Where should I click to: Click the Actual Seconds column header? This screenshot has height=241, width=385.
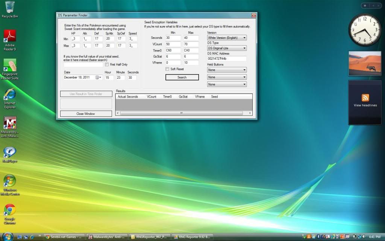click(128, 97)
